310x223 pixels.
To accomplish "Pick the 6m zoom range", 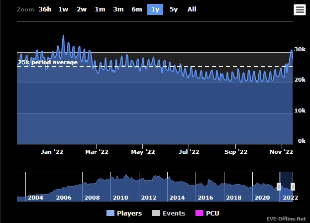I will coord(137,9).
